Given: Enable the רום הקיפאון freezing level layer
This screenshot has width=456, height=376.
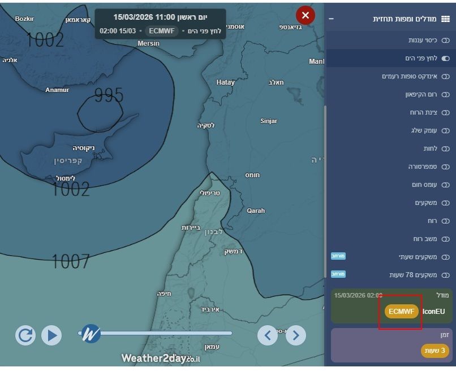Looking at the screenshot, I should pyautogui.click(x=445, y=94).
